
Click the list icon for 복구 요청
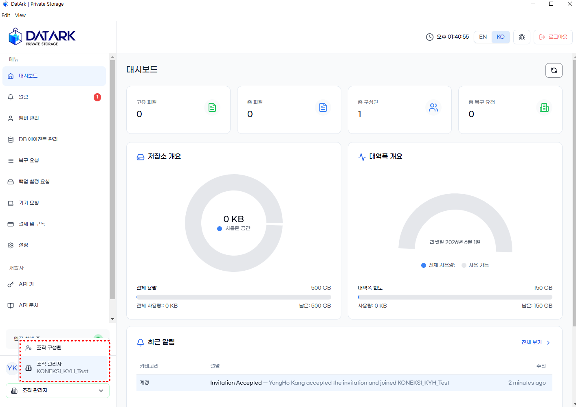pos(11,161)
